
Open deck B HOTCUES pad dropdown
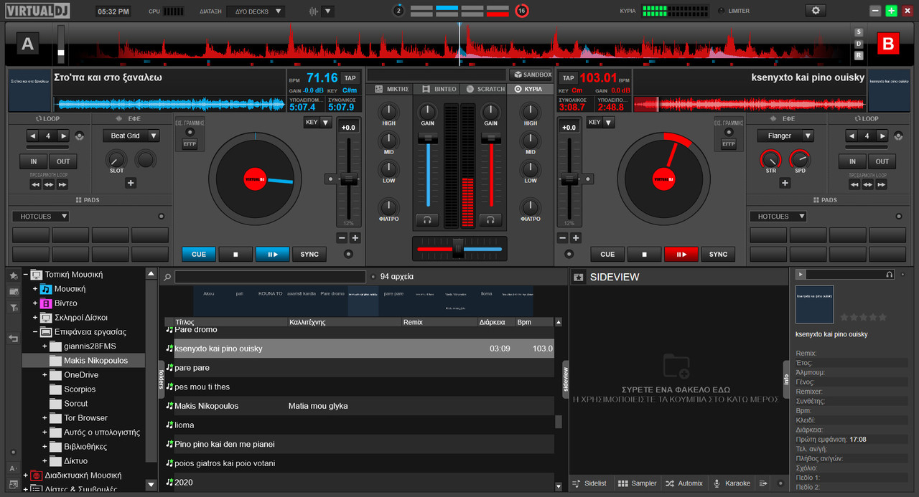[x=778, y=216]
